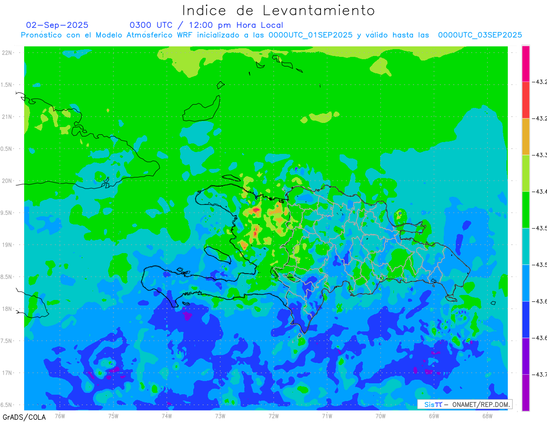Click the '72W' longitude label
This screenshot has height=422, width=547.
point(273,415)
